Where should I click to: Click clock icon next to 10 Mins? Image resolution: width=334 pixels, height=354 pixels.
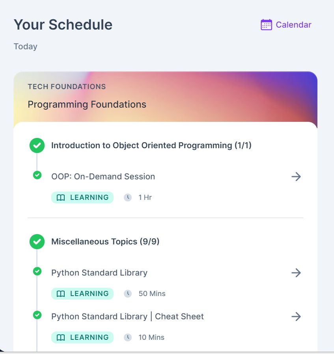pos(128,337)
